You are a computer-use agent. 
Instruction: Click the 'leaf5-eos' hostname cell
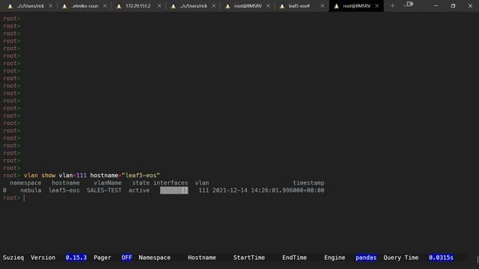64,191
